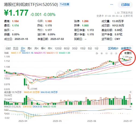The height and width of the screenshot is (124, 136).
Task: Click the DIF:0.02 value
Action: [x=28, y=107]
